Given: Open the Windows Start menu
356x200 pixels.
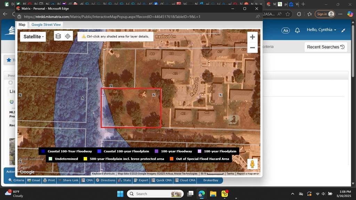Looking at the screenshot, I should [x=120, y=194].
